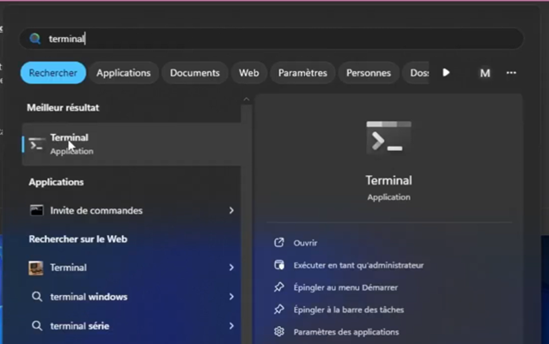Open Terminal from best result
549x344 pixels.
[x=69, y=144]
